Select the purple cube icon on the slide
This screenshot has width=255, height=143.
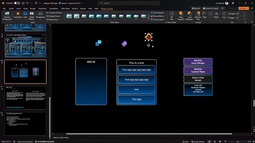(x=124, y=44)
